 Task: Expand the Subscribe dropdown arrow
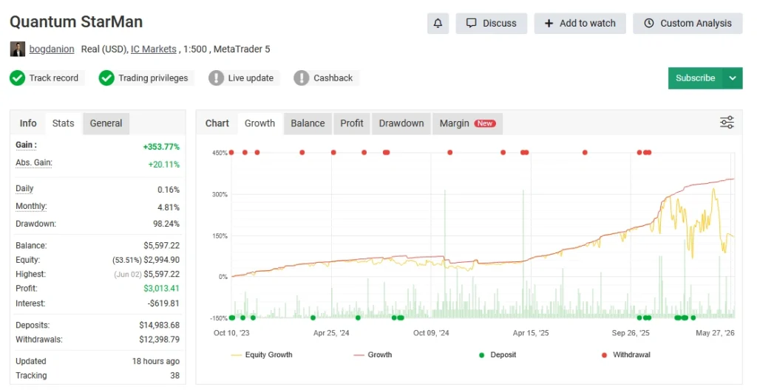733,78
